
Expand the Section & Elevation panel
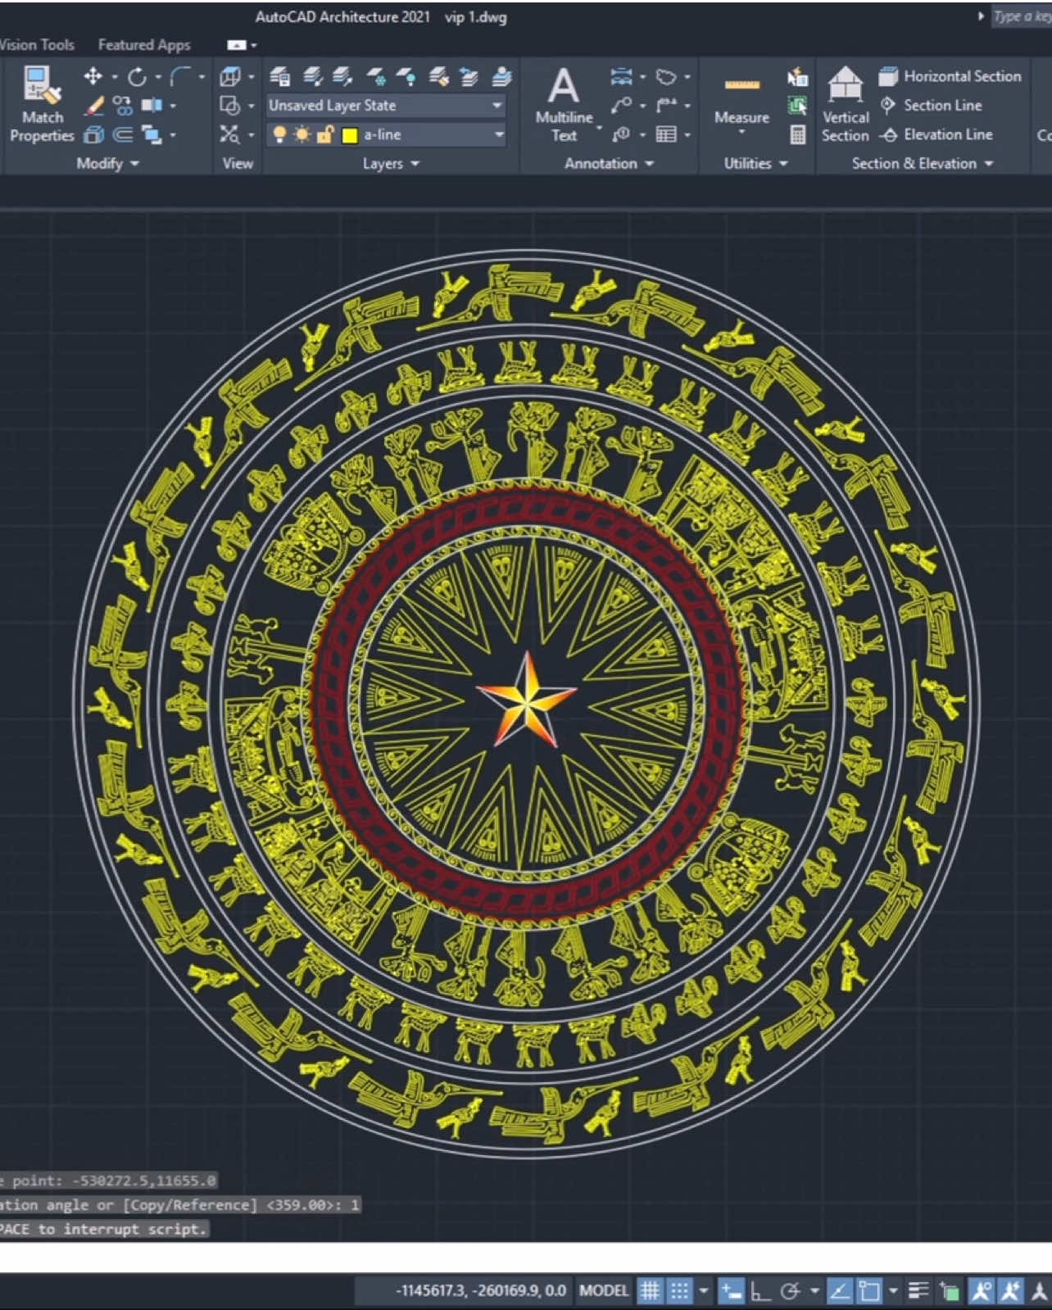[x=922, y=163]
